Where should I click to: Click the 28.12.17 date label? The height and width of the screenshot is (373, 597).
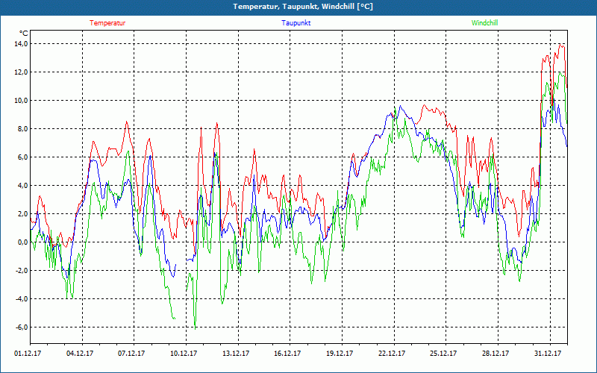coord(496,354)
